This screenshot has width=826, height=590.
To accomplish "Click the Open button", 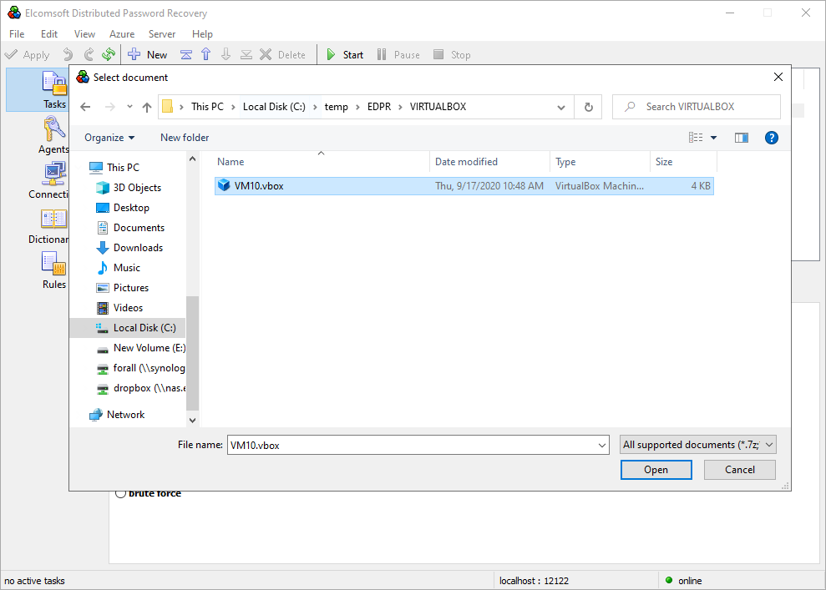I will (x=656, y=470).
